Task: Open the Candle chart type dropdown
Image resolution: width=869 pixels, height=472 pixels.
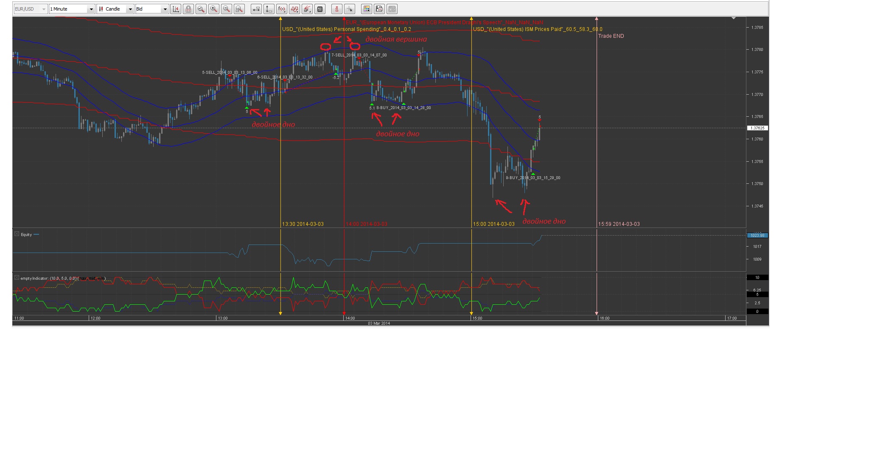Action: point(115,9)
